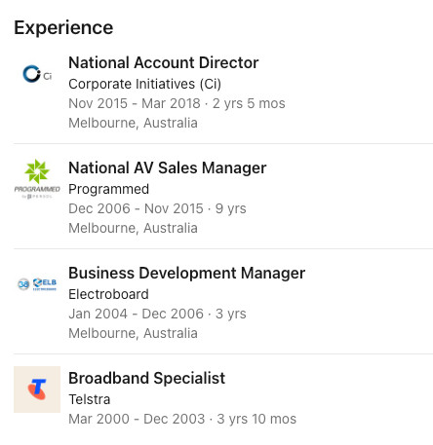Viewport: 433px width, 445px height.
Task: Visit the Telstra company name
Action: click(90, 399)
